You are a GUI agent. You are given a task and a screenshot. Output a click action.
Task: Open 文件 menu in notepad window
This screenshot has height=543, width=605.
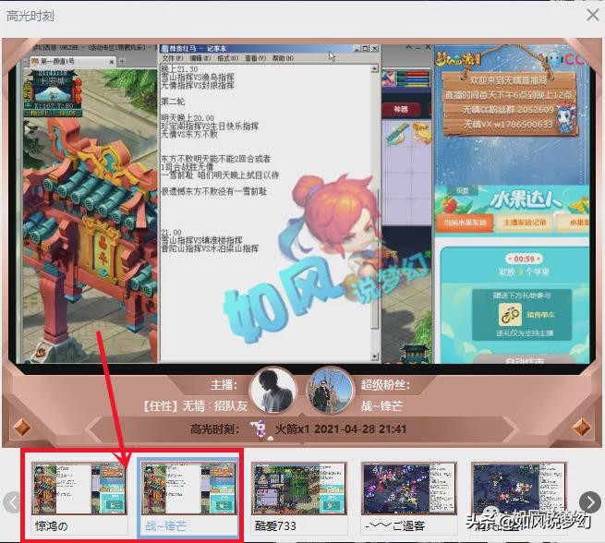173,58
